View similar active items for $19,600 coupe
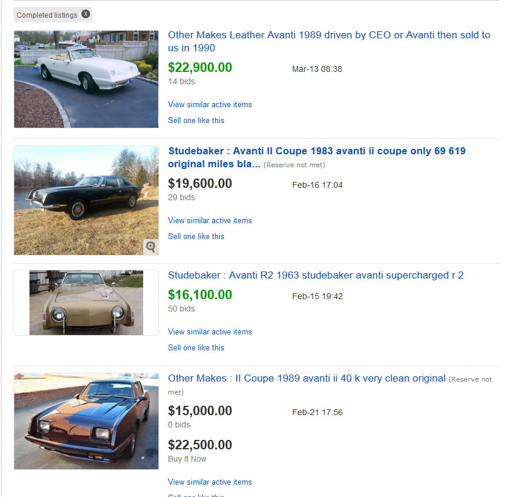Screen dimensions: 509x497 coord(210,220)
